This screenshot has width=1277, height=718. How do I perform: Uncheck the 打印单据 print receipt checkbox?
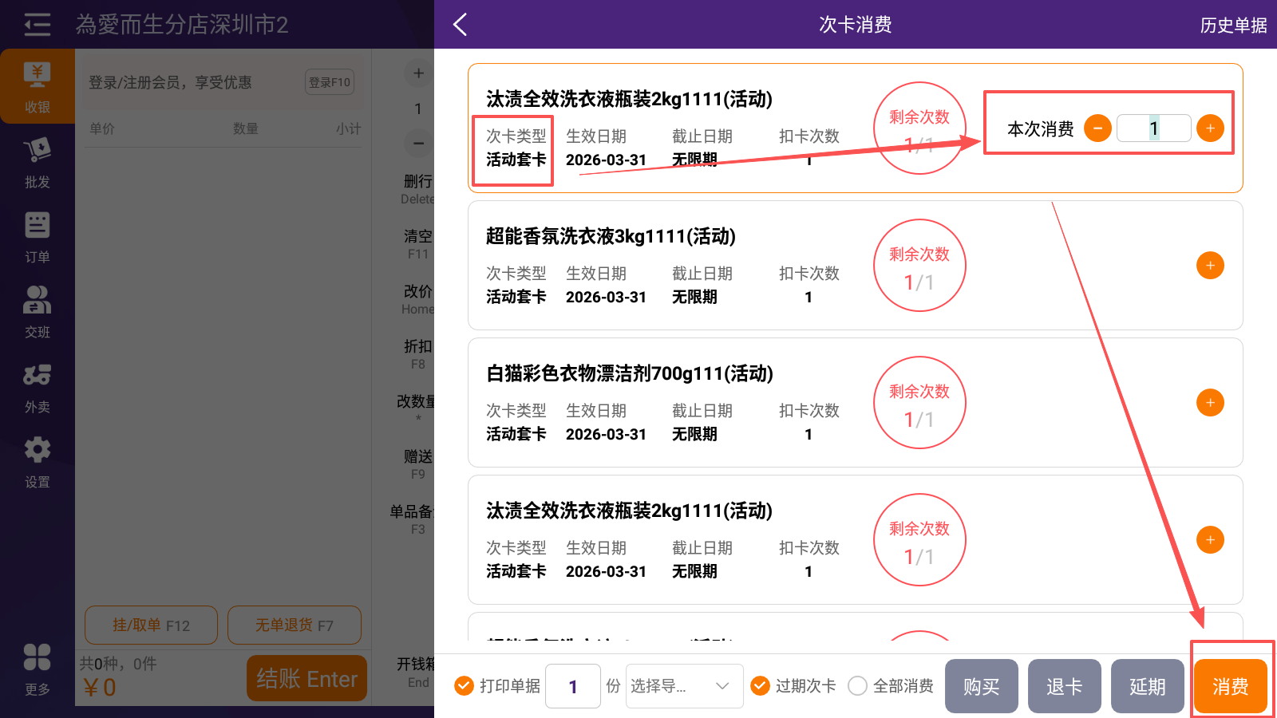(x=464, y=686)
